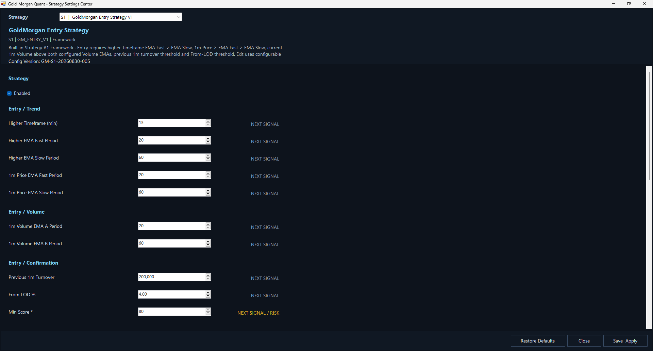Viewport: 653px width, 351px height.
Task: Click the S1 | GM_ENTRY_V1 | Framework text
Action: pyautogui.click(x=42, y=39)
